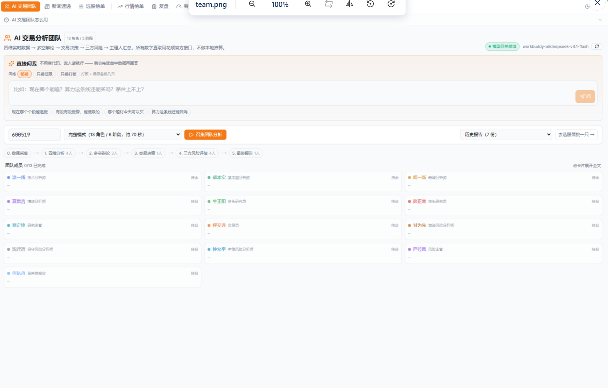This screenshot has width=608, height=388.
Task: Open the AI 交易团队 tab
Action: point(21,6)
